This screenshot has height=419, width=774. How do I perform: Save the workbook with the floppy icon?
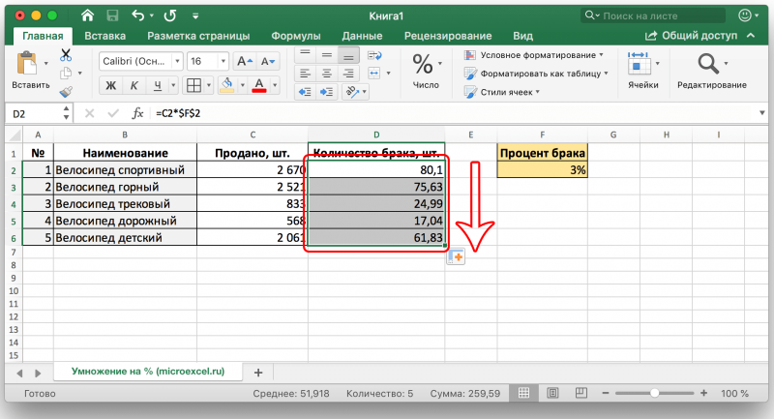click(112, 15)
